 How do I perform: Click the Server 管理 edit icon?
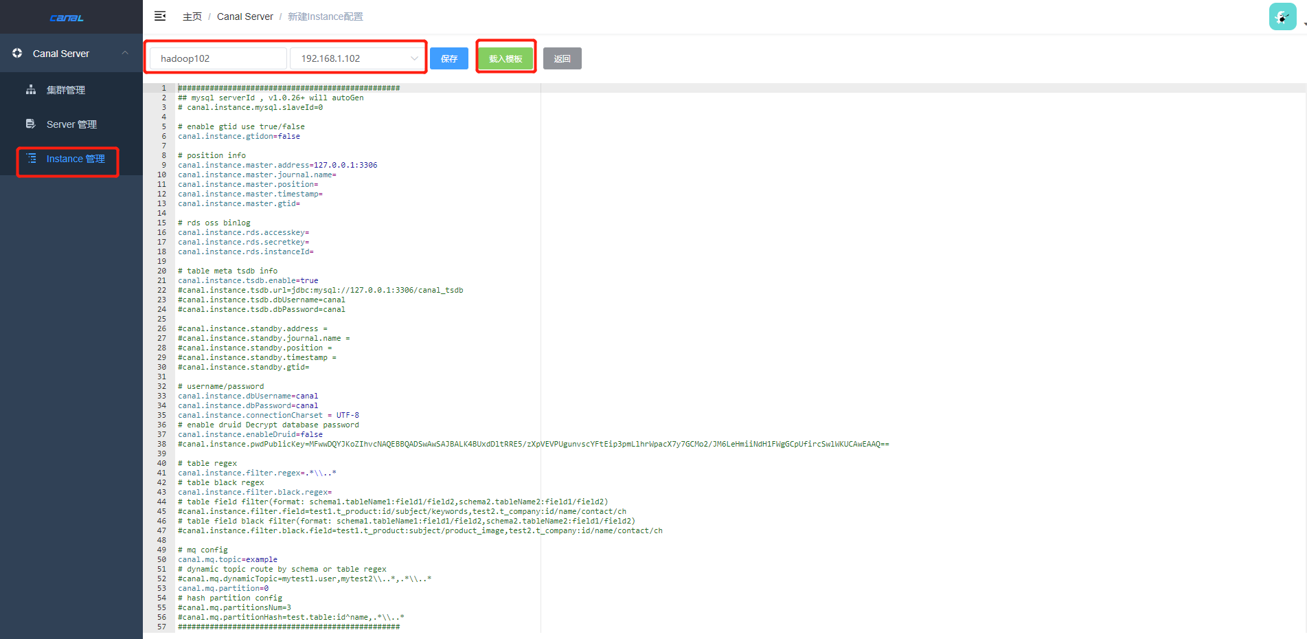31,124
